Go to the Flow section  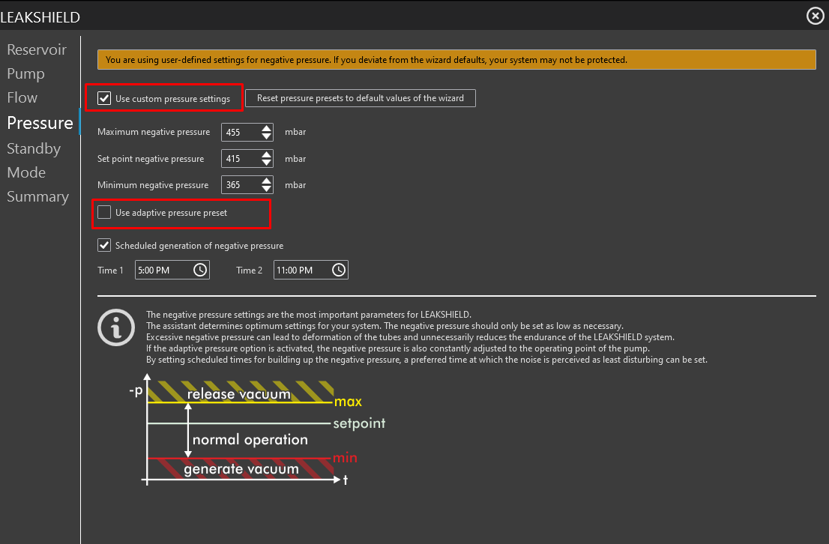click(22, 98)
